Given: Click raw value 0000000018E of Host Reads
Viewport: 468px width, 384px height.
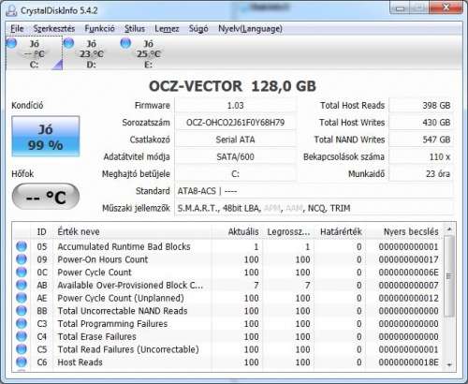Looking at the screenshot, I should click(x=408, y=362).
